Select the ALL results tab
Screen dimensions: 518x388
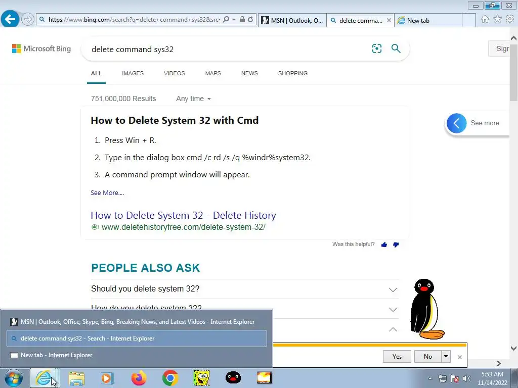97,73
